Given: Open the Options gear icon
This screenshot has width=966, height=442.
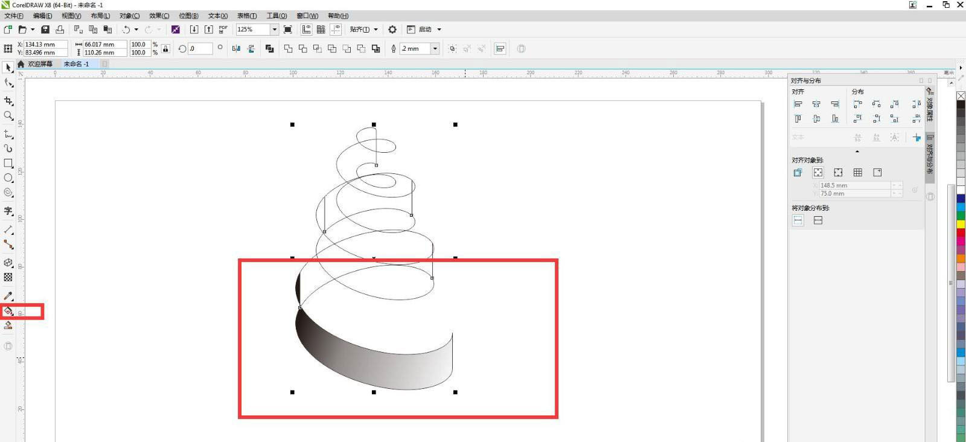Looking at the screenshot, I should point(392,30).
